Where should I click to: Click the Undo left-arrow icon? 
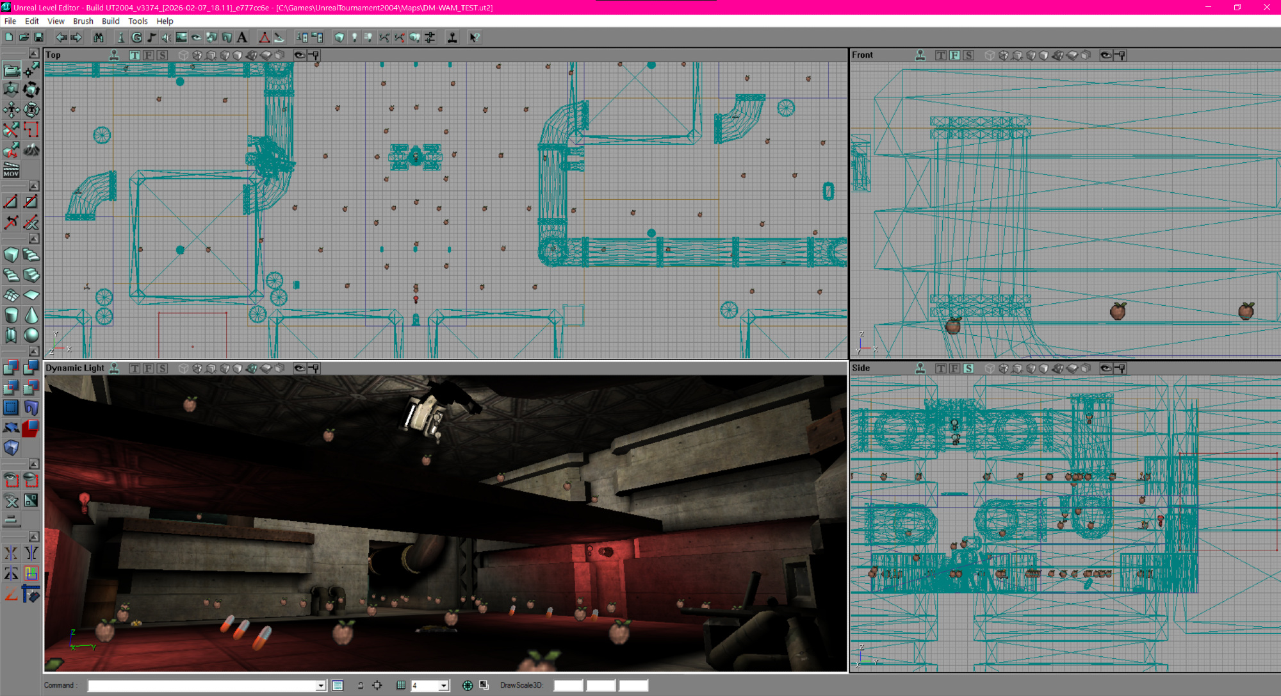60,38
